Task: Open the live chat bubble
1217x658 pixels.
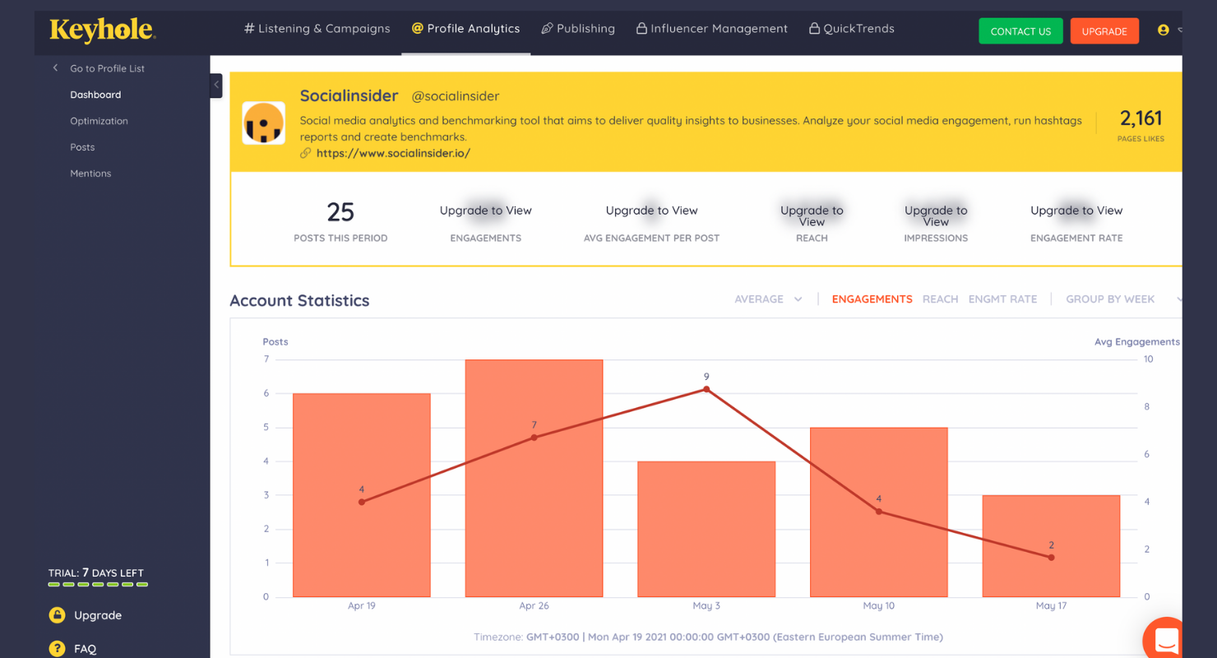Action: (1165, 639)
